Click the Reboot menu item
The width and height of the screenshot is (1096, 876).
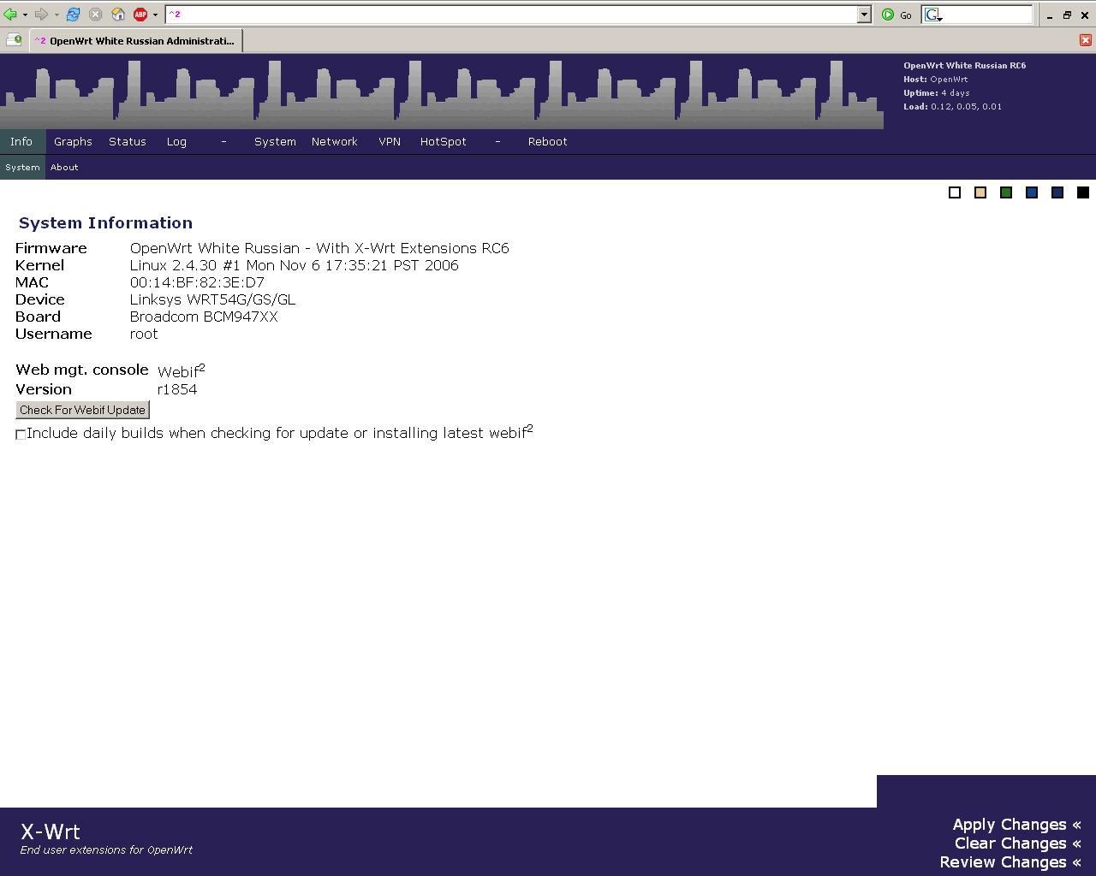coord(548,142)
